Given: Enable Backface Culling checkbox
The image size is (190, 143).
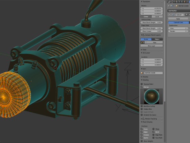Looking at the screenshot, I should [x=142, y=106].
